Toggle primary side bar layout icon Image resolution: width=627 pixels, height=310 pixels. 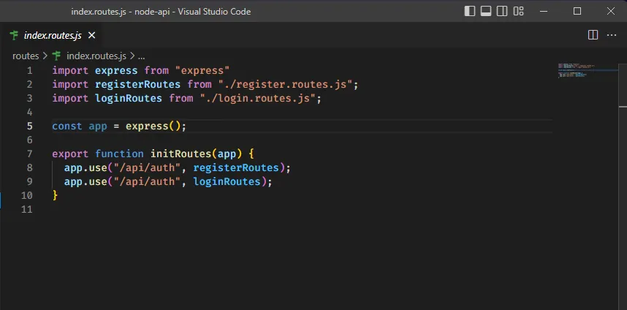pyautogui.click(x=469, y=11)
